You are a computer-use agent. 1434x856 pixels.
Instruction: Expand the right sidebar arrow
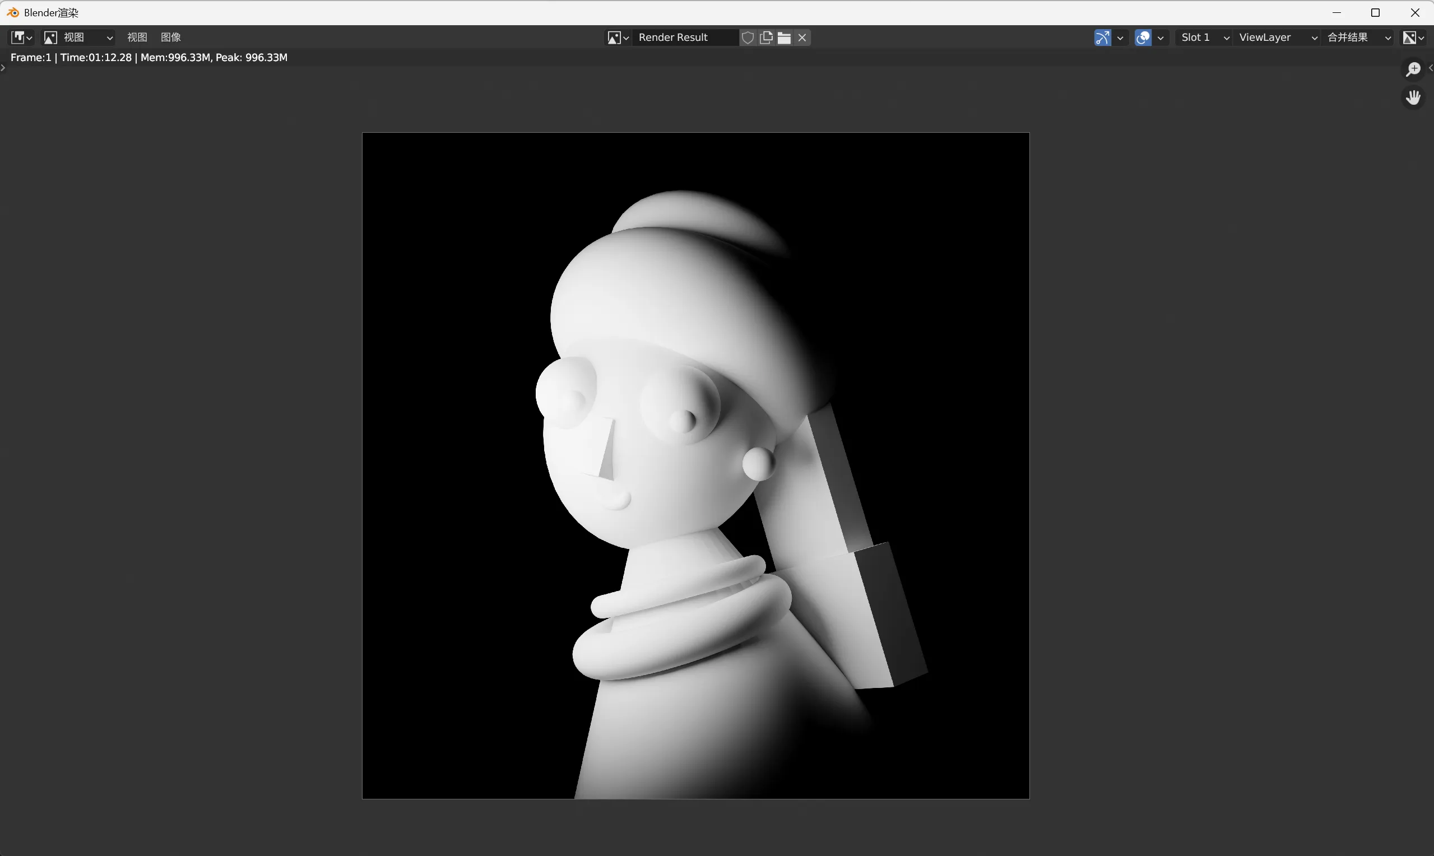click(x=1431, y=68)
